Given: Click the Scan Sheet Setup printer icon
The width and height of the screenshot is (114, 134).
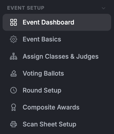Looking at the screenshot, I should pyautogui.click(x=14, y=124).
